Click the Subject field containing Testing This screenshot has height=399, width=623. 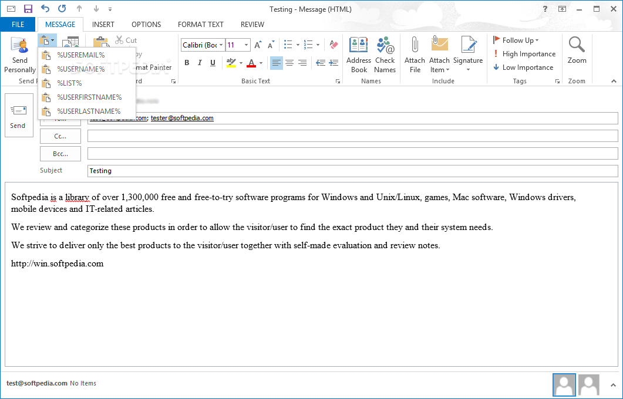click(x=352, y=171)
